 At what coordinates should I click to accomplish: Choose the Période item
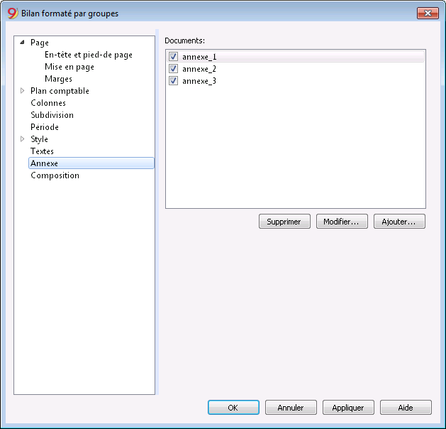pos(45,126)
